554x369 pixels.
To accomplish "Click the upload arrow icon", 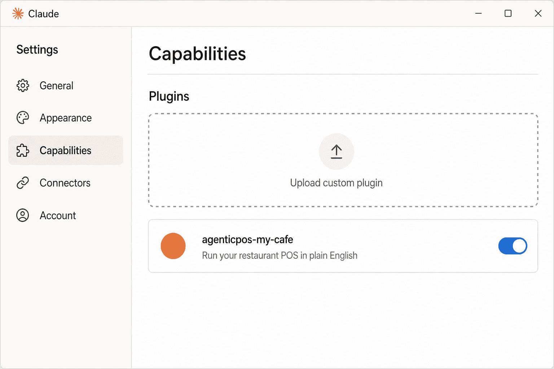I will tap(337, 152).
